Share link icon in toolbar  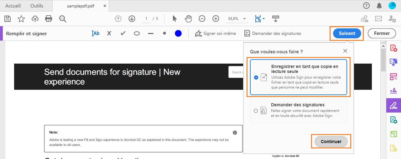pyautogui.click(x=365, y=19)
